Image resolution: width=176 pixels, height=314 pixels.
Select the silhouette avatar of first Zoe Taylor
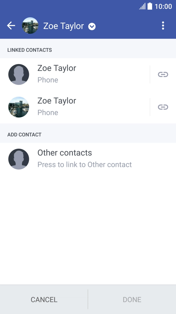point(19,74)
